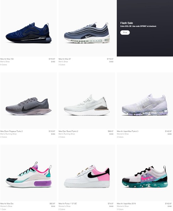Click the Nike Air Force 1 '07 SE title
Image resolution: width=173 pixels, height=211 pixels.
coord(68,203)
